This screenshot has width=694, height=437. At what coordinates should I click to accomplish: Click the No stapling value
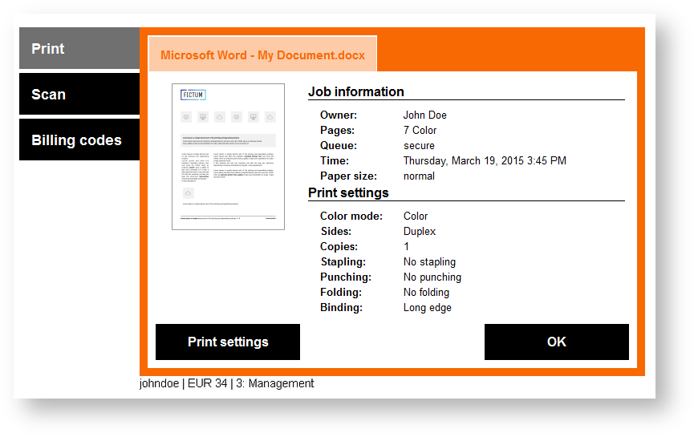(429, 261)
